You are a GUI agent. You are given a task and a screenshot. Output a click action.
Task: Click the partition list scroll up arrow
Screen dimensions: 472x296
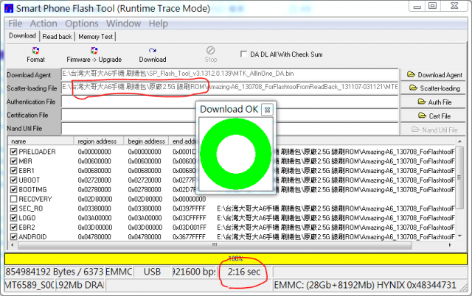point(459,141)
